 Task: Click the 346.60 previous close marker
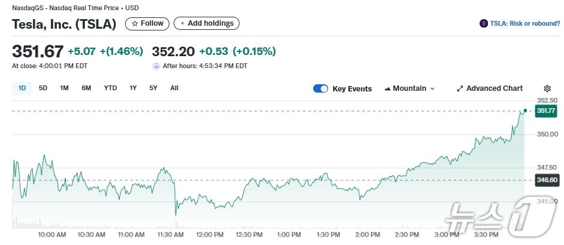[x=546, y=180]
